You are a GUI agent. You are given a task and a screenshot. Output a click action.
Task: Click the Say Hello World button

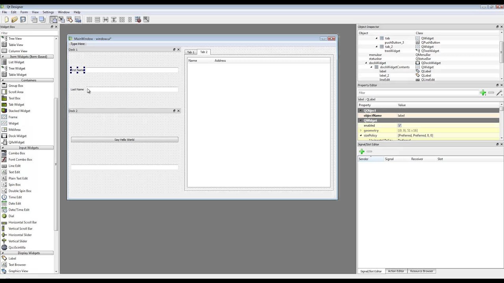(x=124, y=140)
